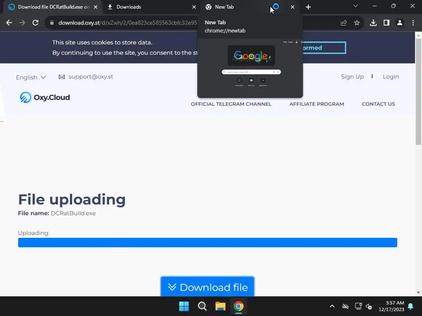
Task: Click the Uploading progress bar
Action: [x=208, y=242]
